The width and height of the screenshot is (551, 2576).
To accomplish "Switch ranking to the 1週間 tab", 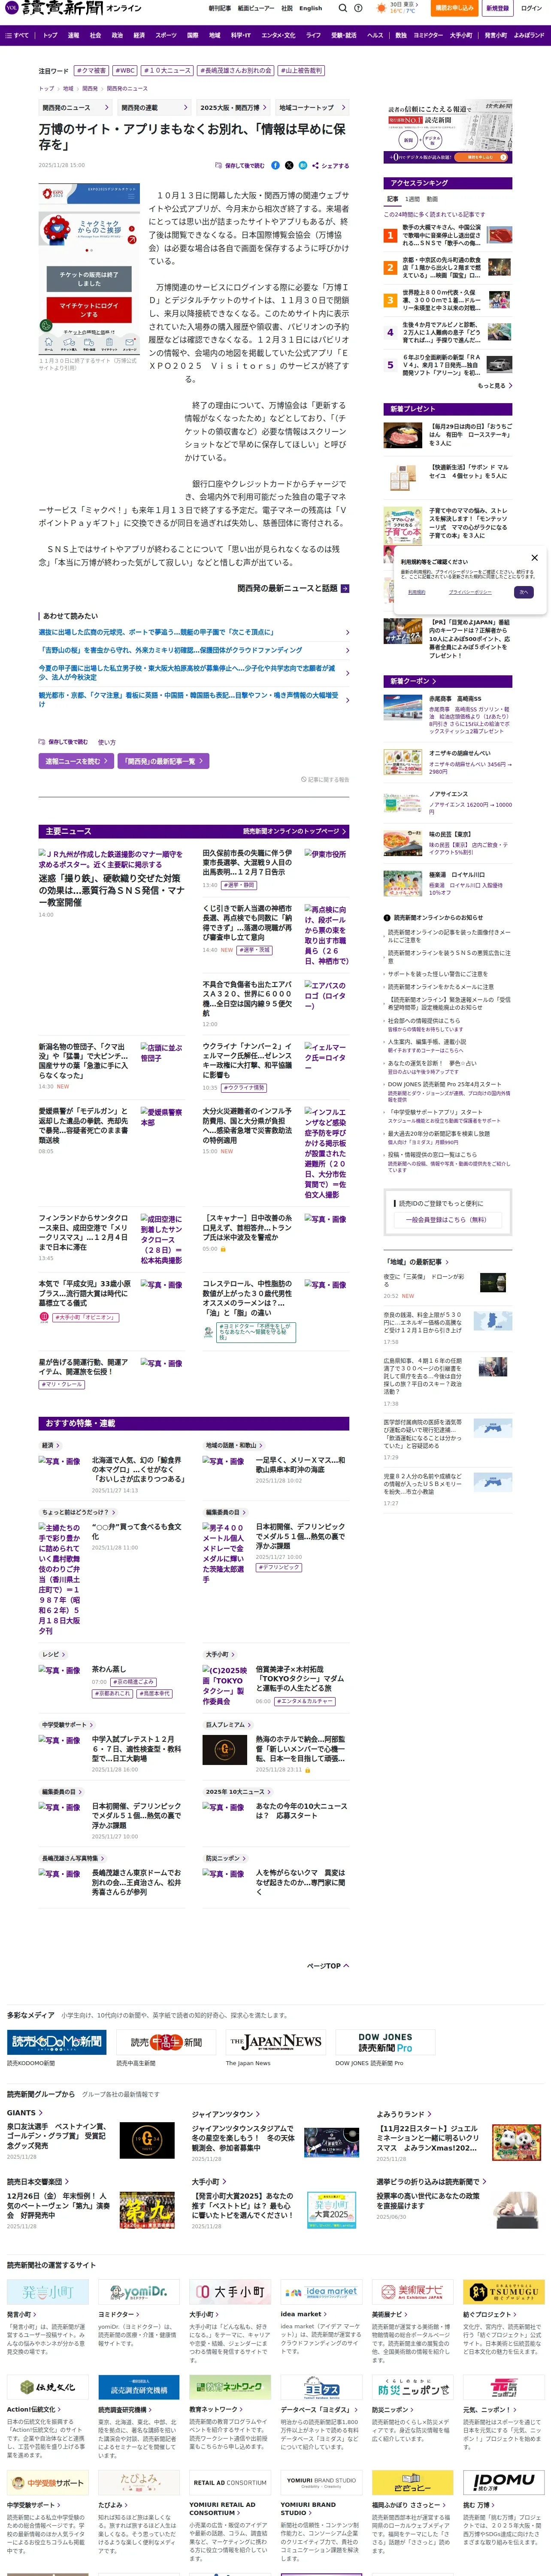I will pos(412,199).
